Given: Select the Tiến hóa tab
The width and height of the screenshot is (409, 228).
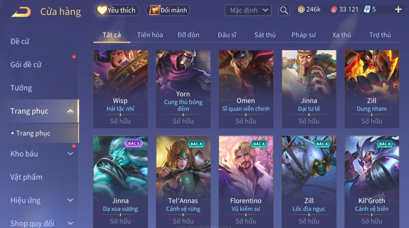Looking at the screenshot, I should point(150,35).
